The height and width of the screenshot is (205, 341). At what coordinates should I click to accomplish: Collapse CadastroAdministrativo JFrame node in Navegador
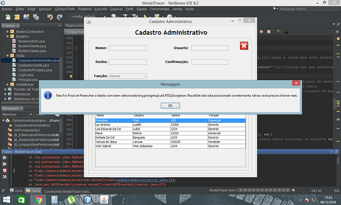[x=3, y=120]
